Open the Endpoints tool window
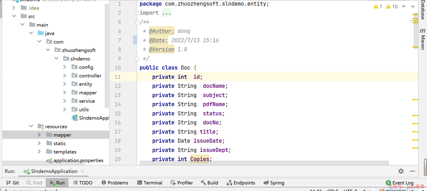Image resolution: width=427 pixels, height=191 pixels. click(241, 183)
